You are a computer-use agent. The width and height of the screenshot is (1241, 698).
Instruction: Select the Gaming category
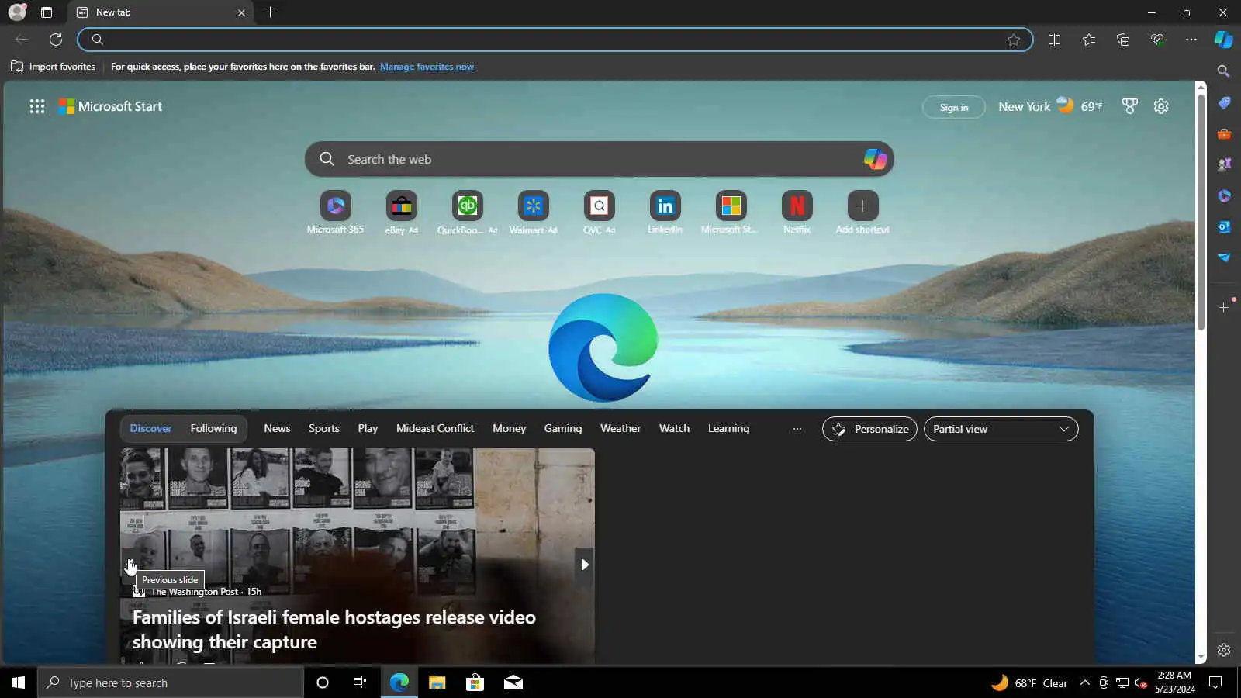click(562, 428)
